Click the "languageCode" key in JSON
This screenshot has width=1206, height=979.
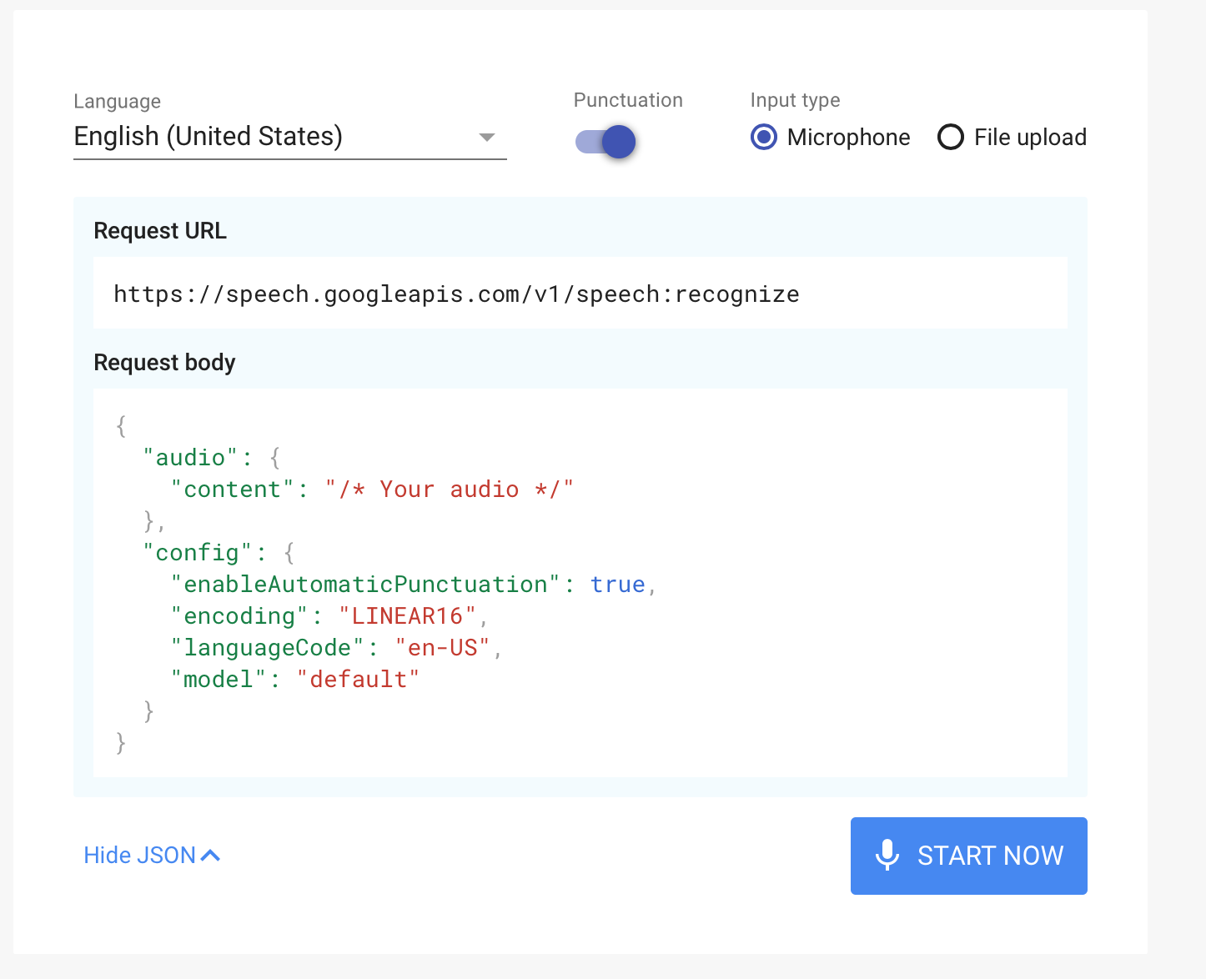click(268, 648)
